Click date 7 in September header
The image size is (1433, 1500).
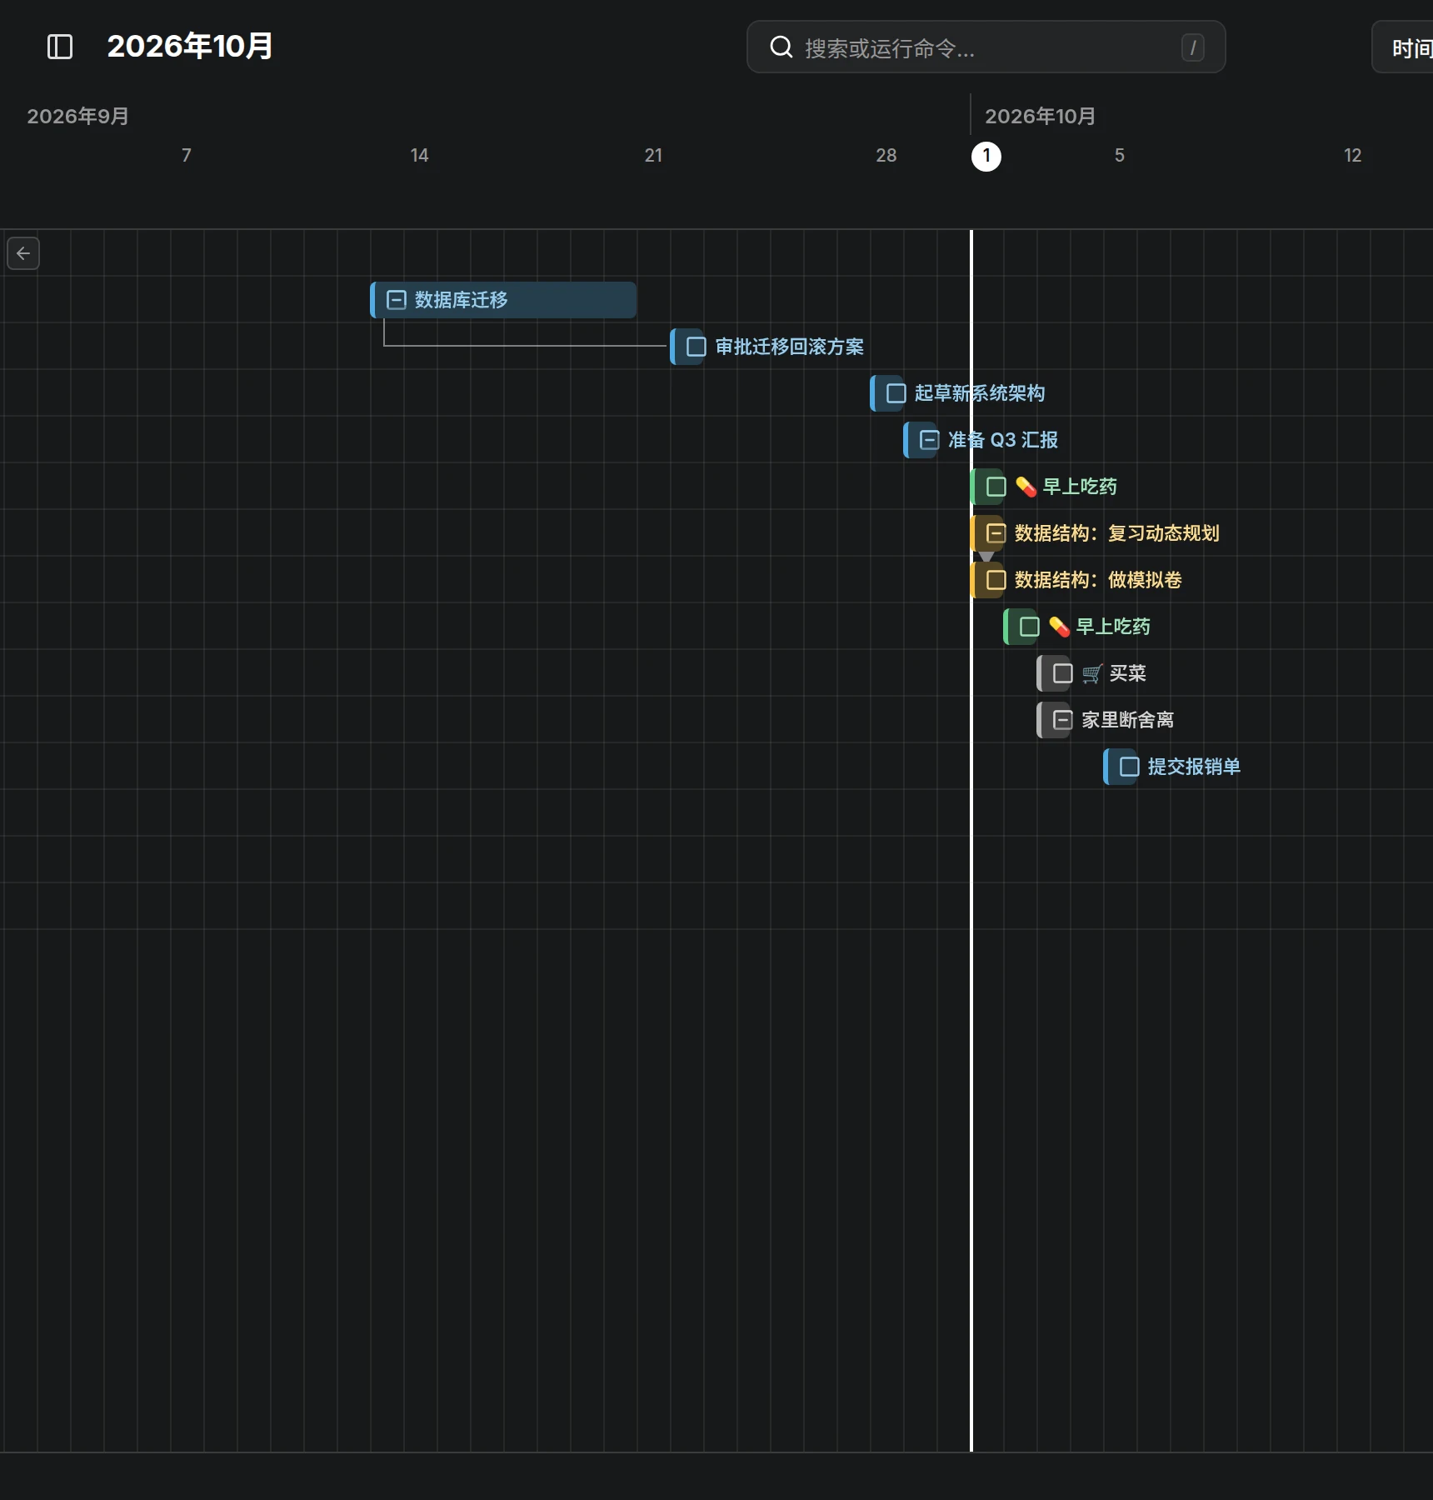pos(187,156)
